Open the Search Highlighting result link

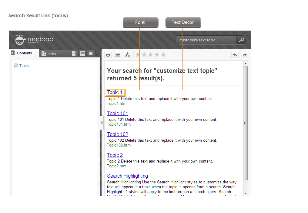128,176
